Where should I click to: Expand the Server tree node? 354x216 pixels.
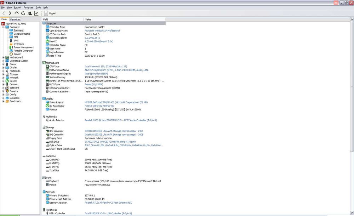pos(3,64)
